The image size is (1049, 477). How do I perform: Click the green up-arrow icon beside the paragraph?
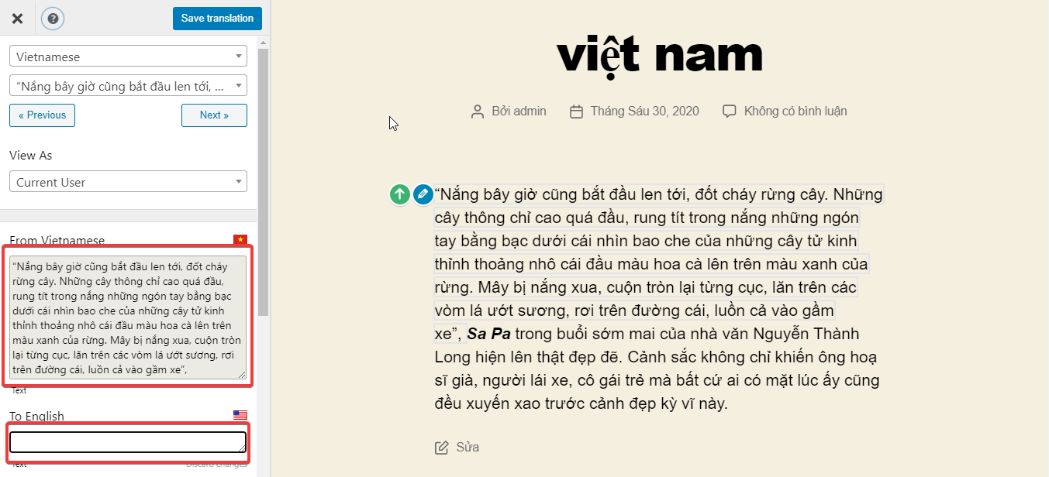click(399, 194)
